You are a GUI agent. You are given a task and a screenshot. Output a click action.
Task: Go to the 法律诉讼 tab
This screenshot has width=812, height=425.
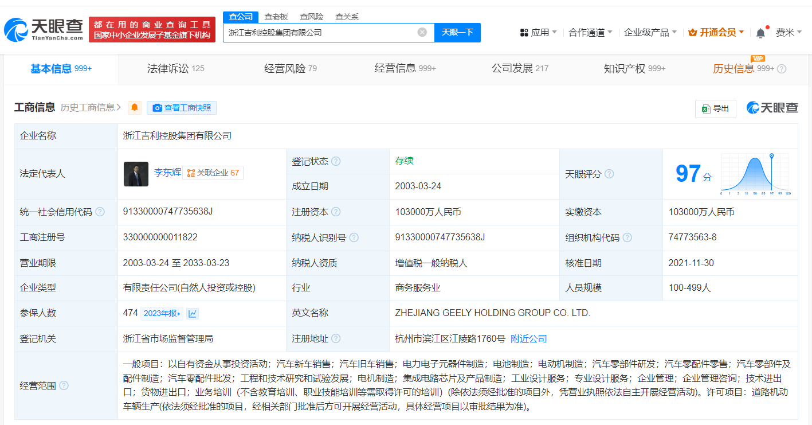point(176,69)
